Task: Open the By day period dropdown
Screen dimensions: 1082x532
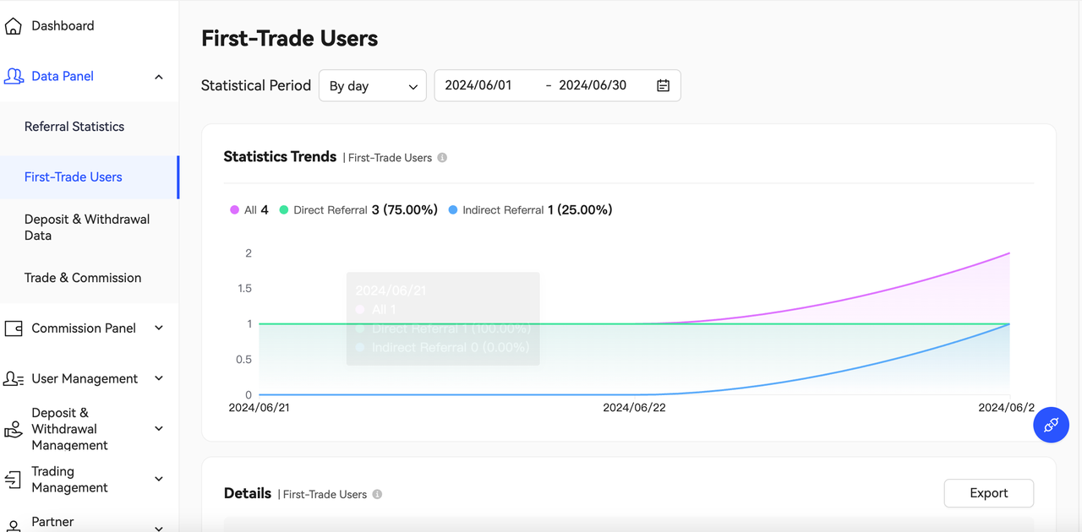Action: pos(373,86)
